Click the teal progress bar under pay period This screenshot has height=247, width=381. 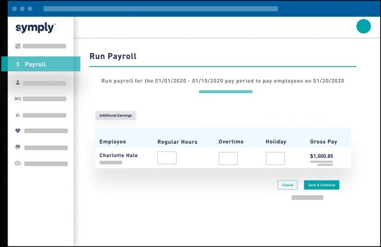226,92
